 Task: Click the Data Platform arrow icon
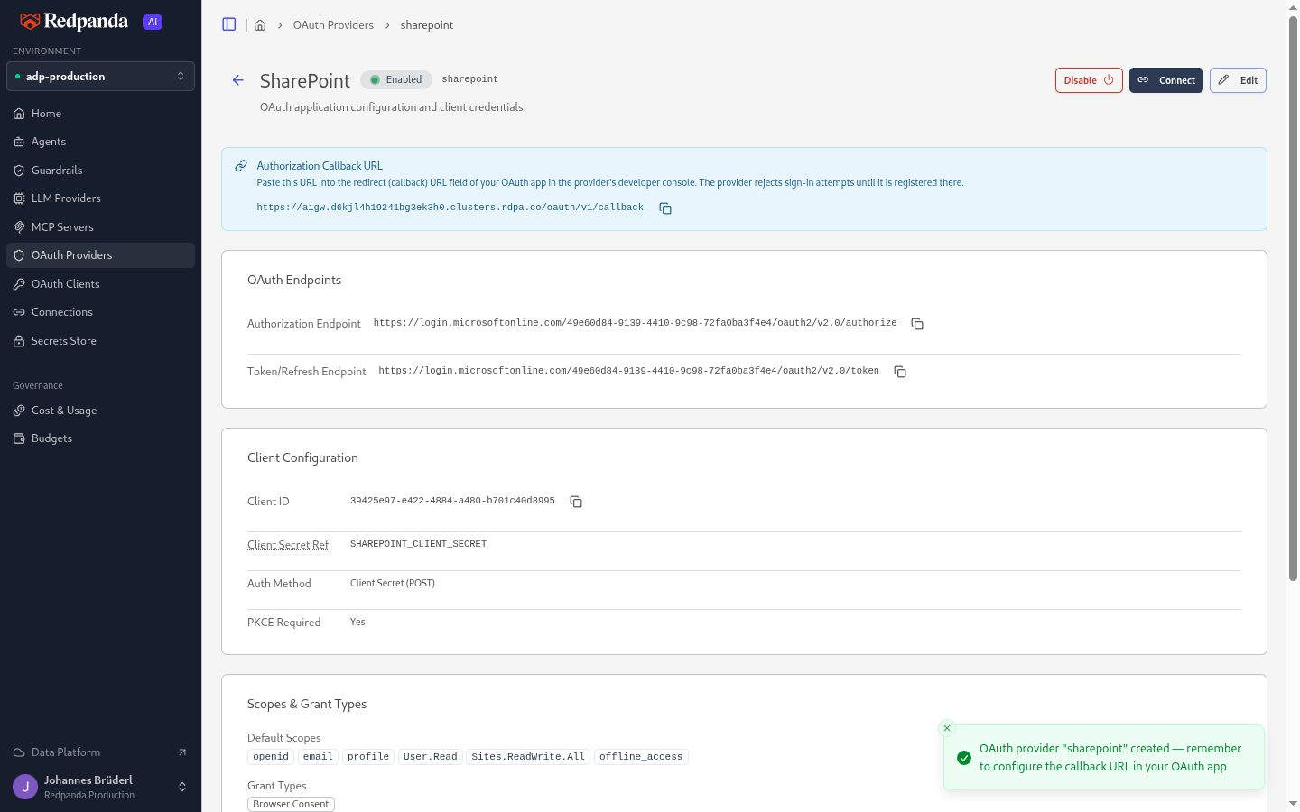(x=182, y=752)
